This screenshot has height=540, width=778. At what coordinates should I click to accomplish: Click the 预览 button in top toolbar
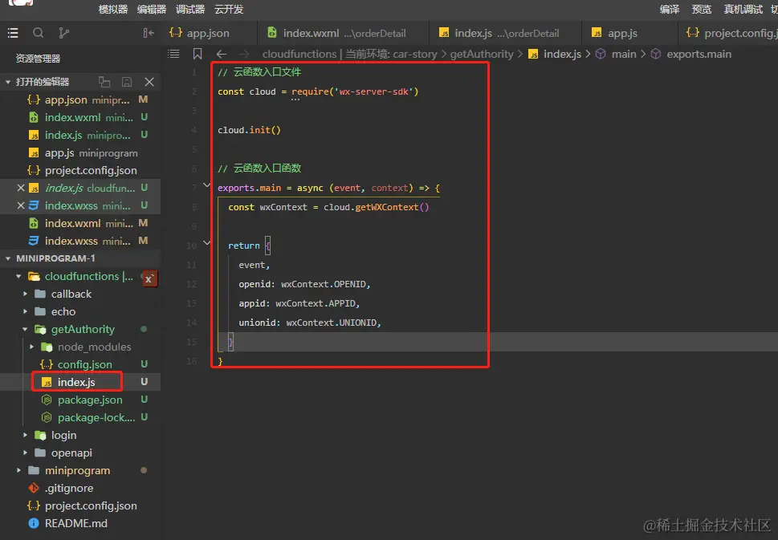click(x=701, y=10)
